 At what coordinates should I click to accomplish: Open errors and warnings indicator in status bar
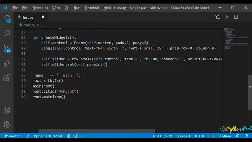click(74, 136)
